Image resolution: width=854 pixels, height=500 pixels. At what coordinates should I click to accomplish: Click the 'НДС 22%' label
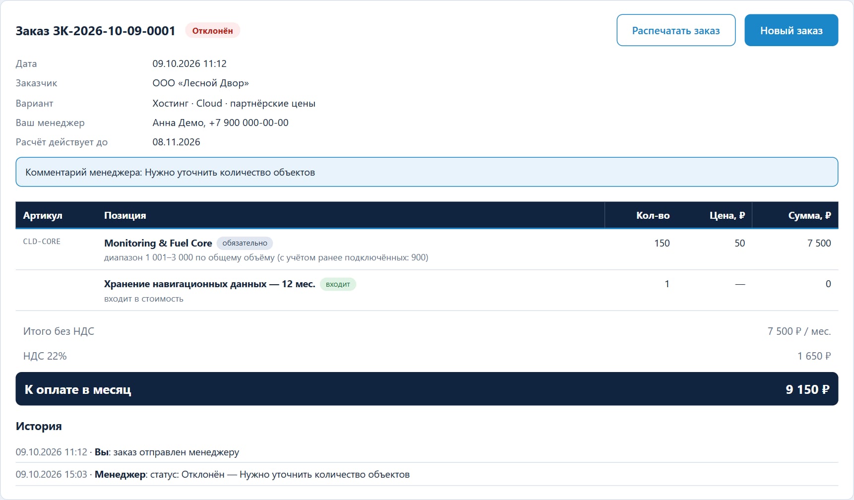pos(45,356)
